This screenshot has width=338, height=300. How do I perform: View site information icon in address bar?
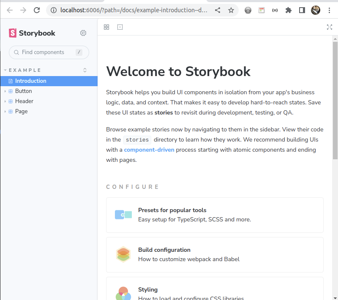click(x=54, y=10)
